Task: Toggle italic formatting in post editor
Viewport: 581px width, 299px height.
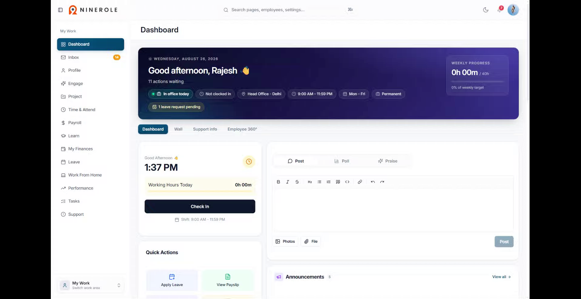Action: 287,182
